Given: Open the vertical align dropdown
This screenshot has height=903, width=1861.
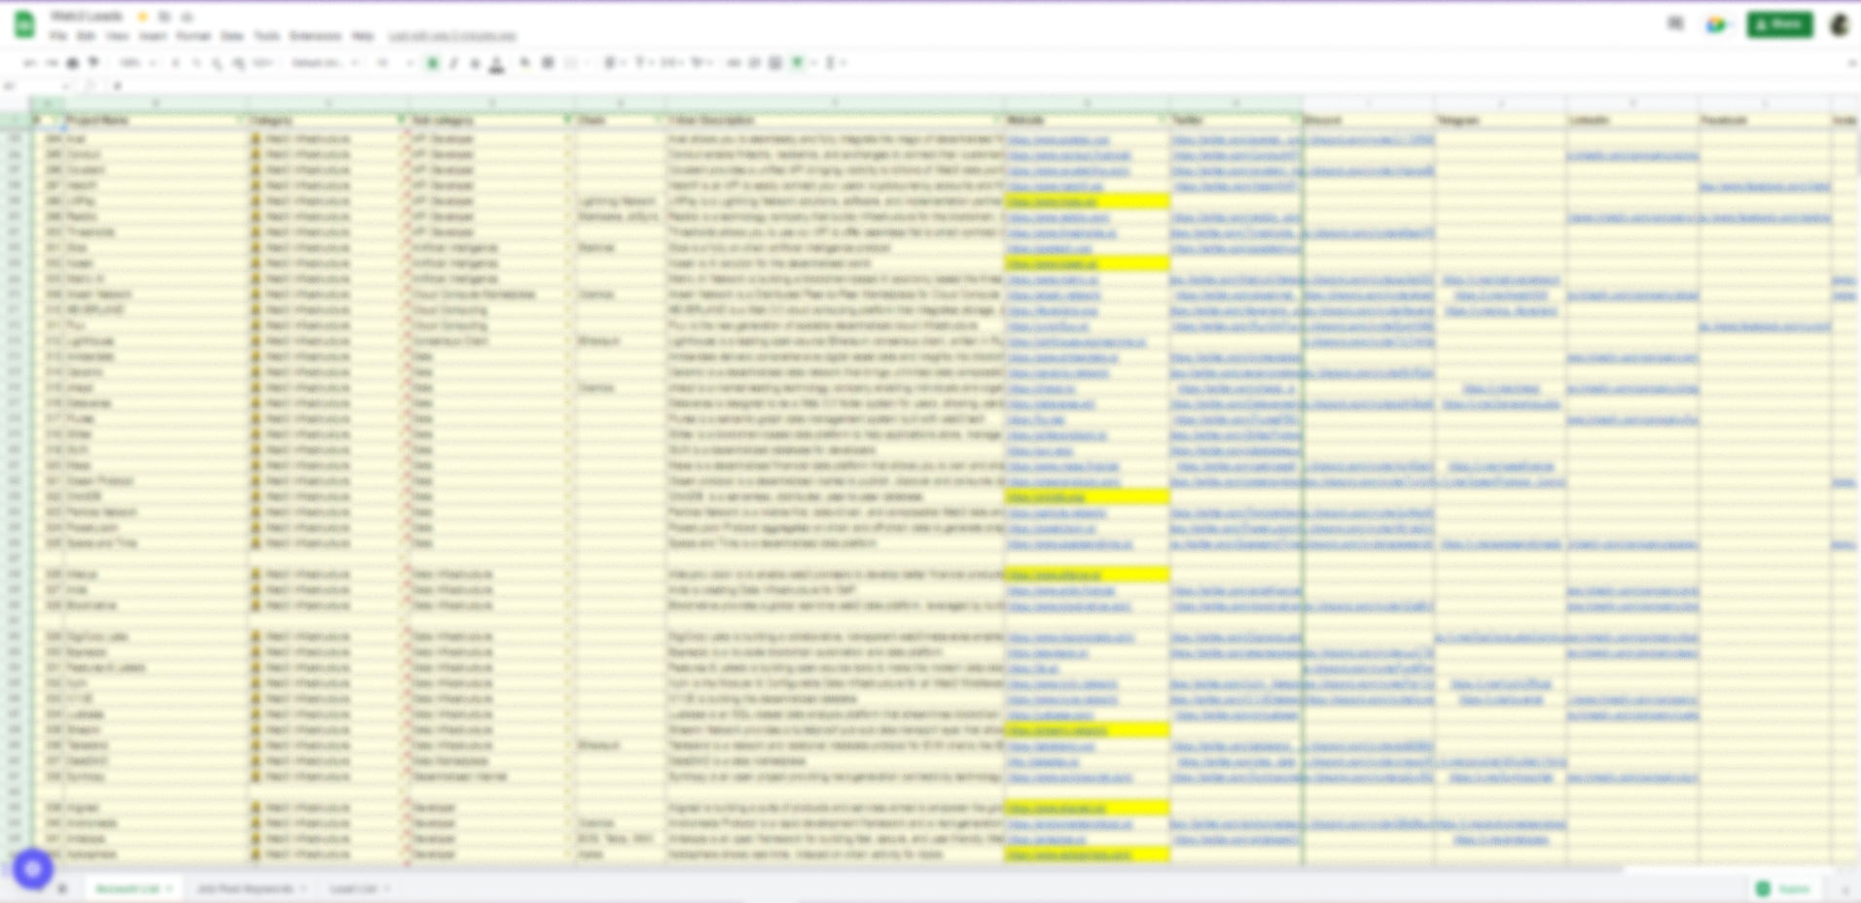Looking at the screenshot, I should [643, 63].
